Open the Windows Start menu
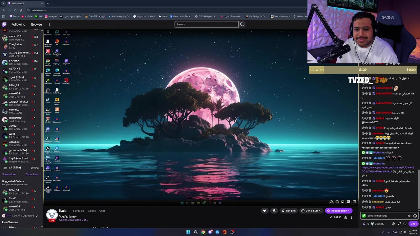 click(x=188, y=232)
